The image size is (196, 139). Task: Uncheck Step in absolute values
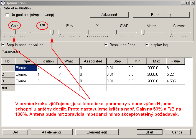click(x=3, y=45)
